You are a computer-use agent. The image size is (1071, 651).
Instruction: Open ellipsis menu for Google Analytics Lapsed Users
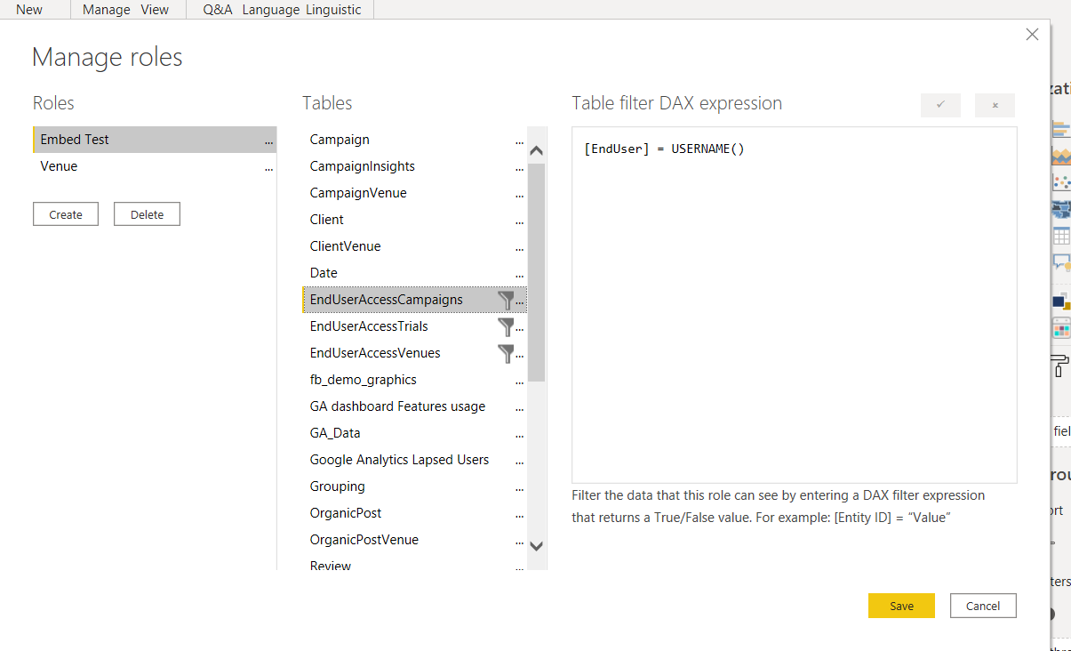520,462
